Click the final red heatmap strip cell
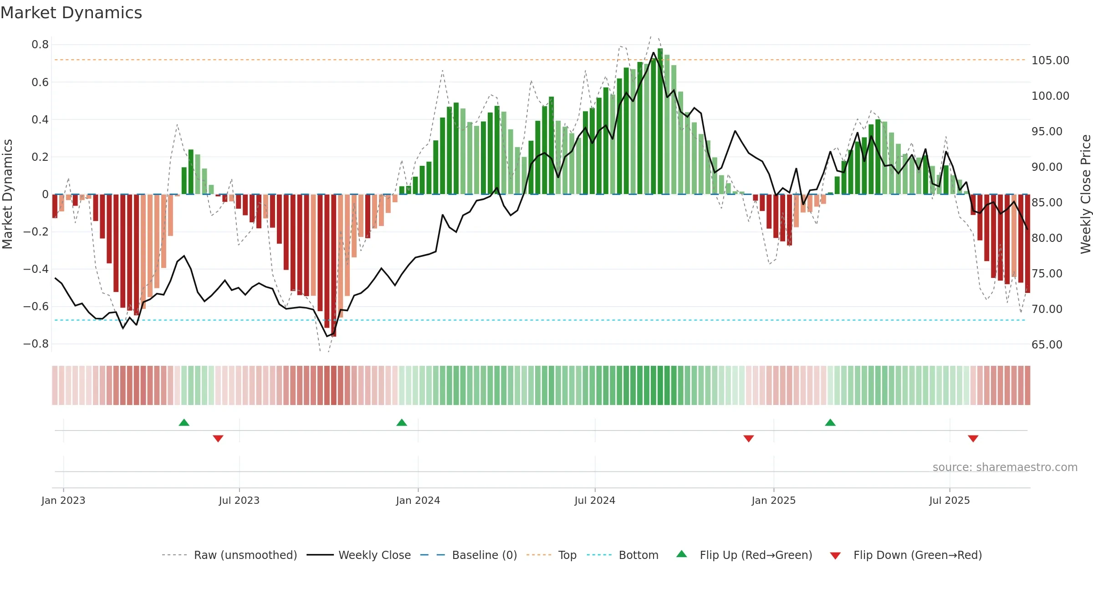Image resolution: width=1093 pixels, height=615 pixels. tap(1027, 385)
